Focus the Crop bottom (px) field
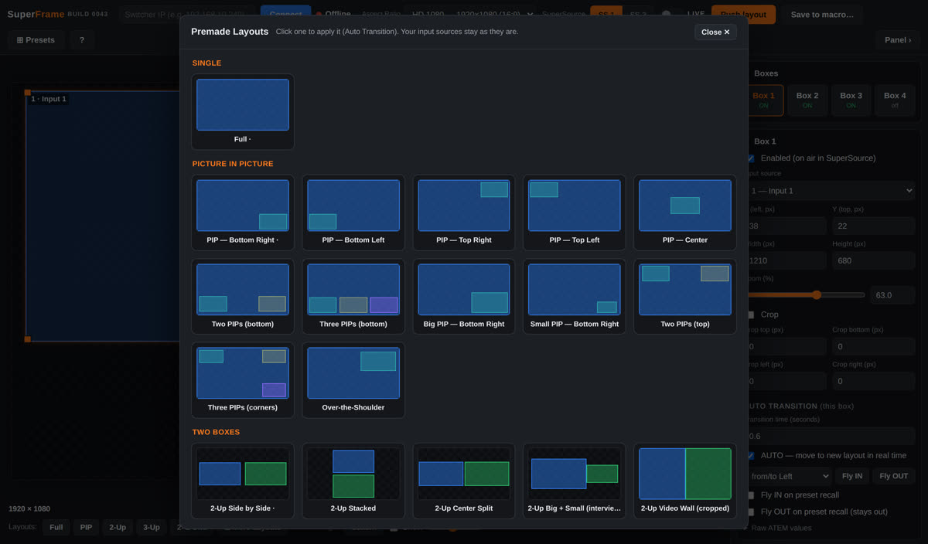928x544 pixels. tap(874, 346)
